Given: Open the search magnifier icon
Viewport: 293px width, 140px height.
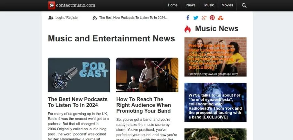Looking at the screenshot, I should pos(244,5).
